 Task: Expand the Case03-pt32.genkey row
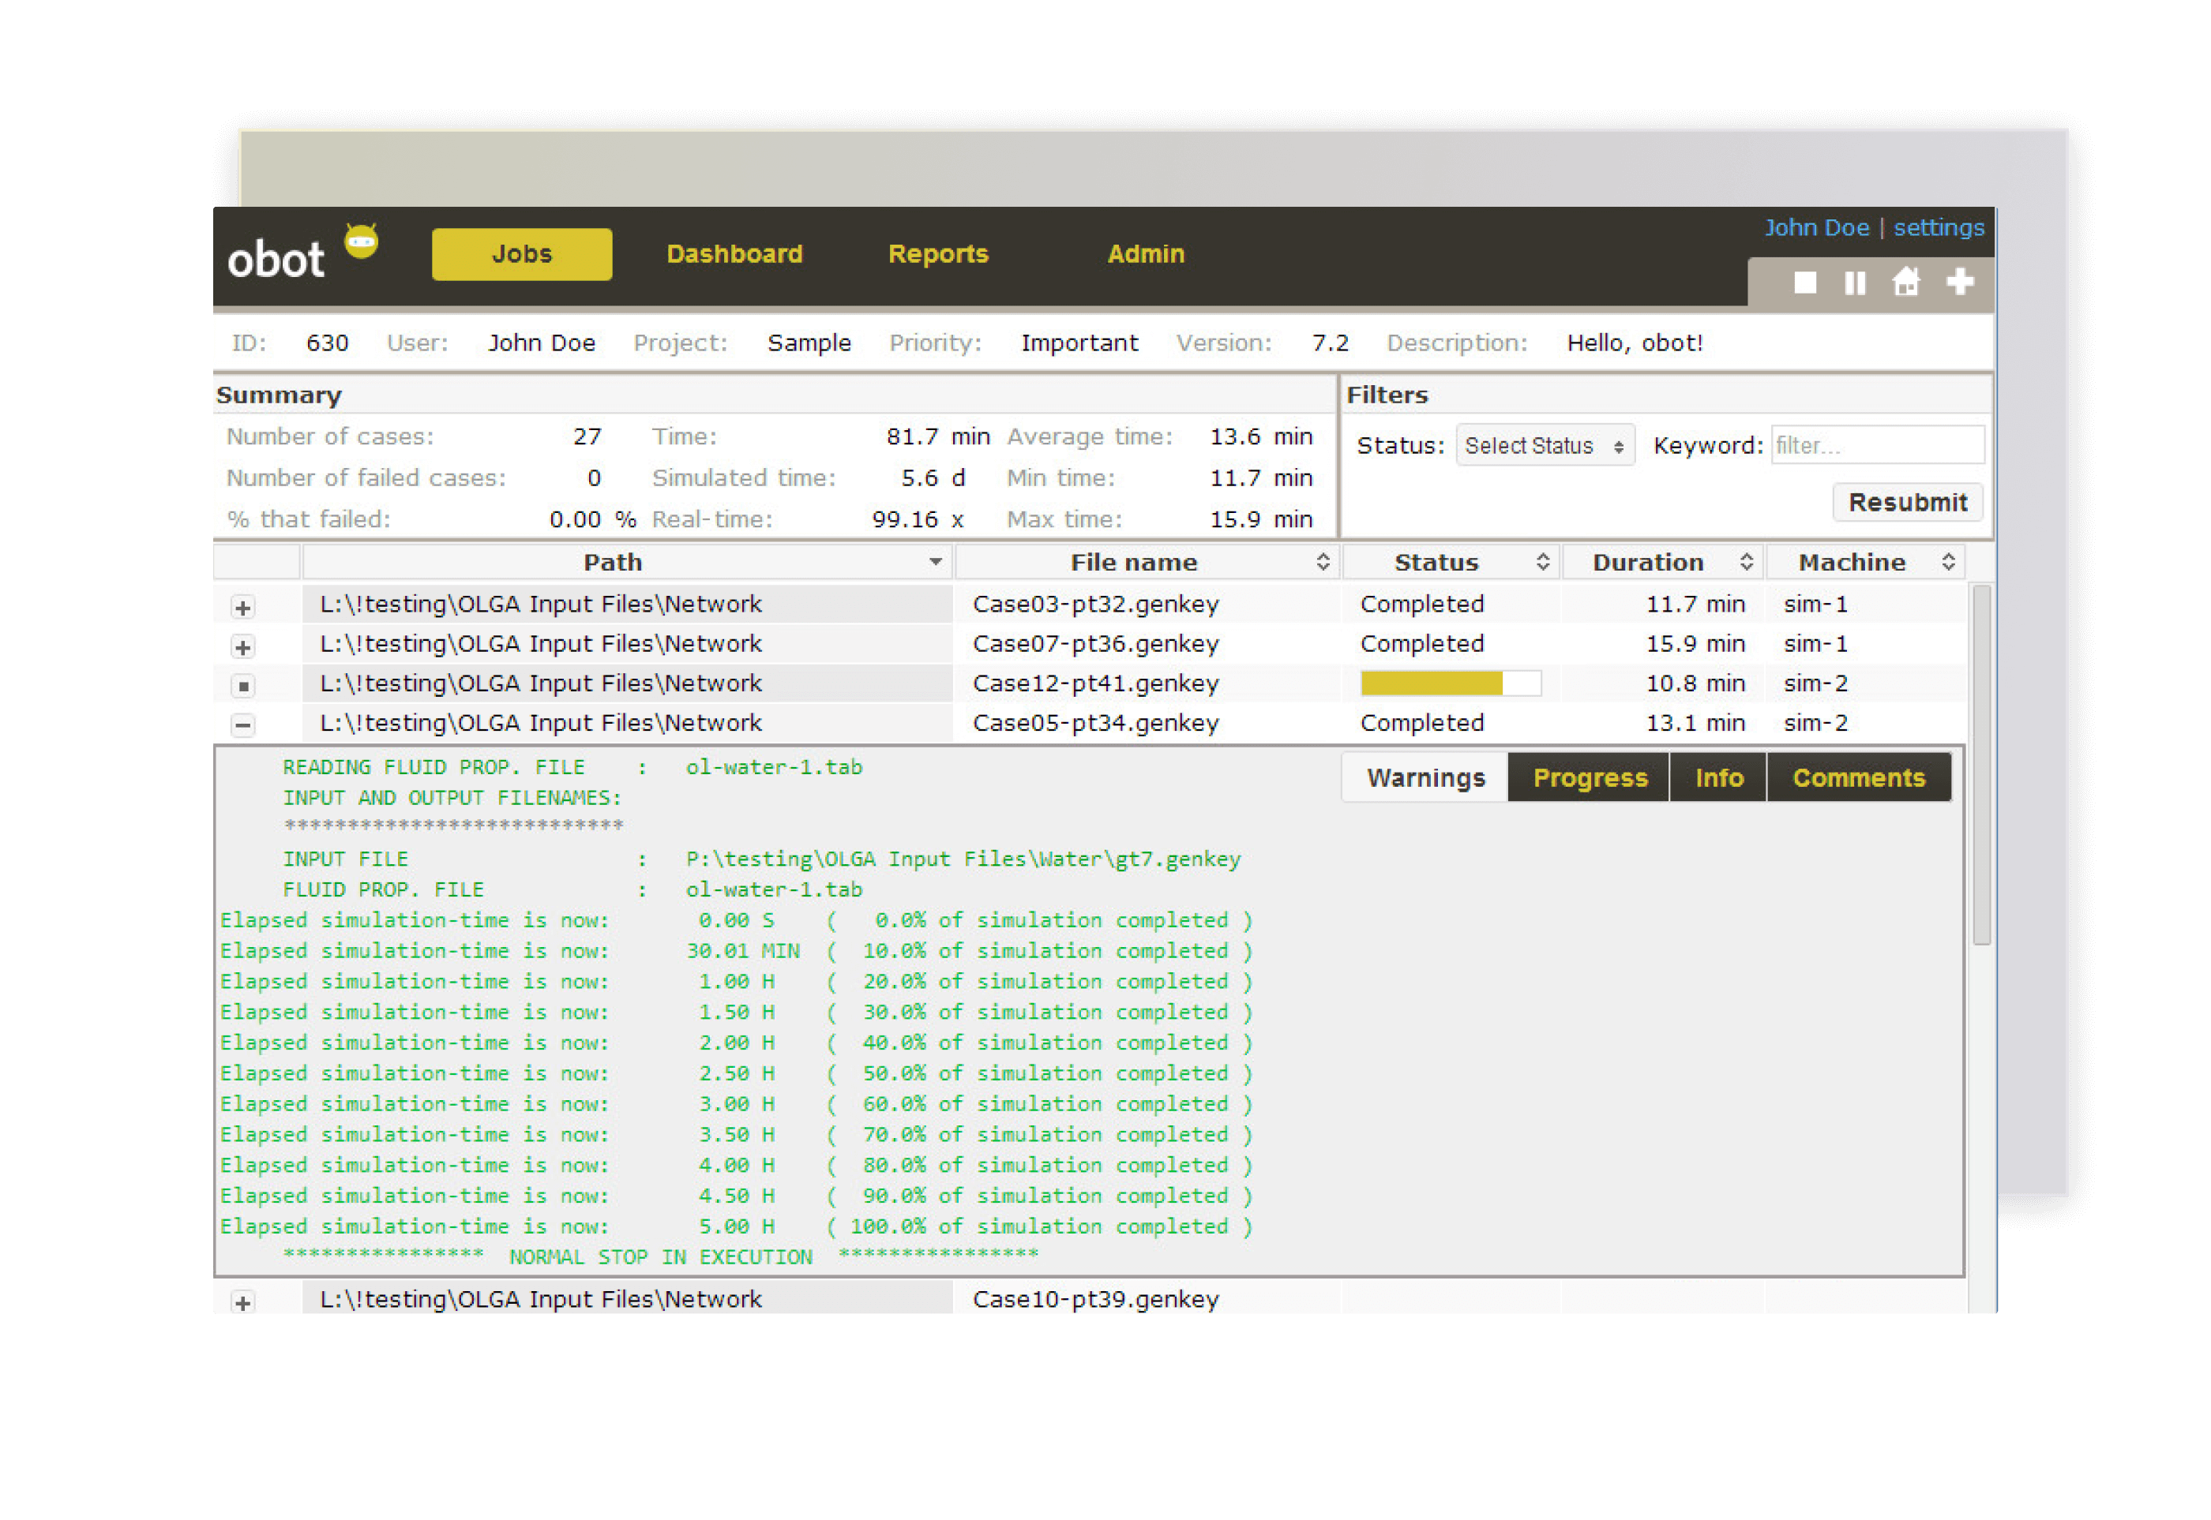point(243,608)
